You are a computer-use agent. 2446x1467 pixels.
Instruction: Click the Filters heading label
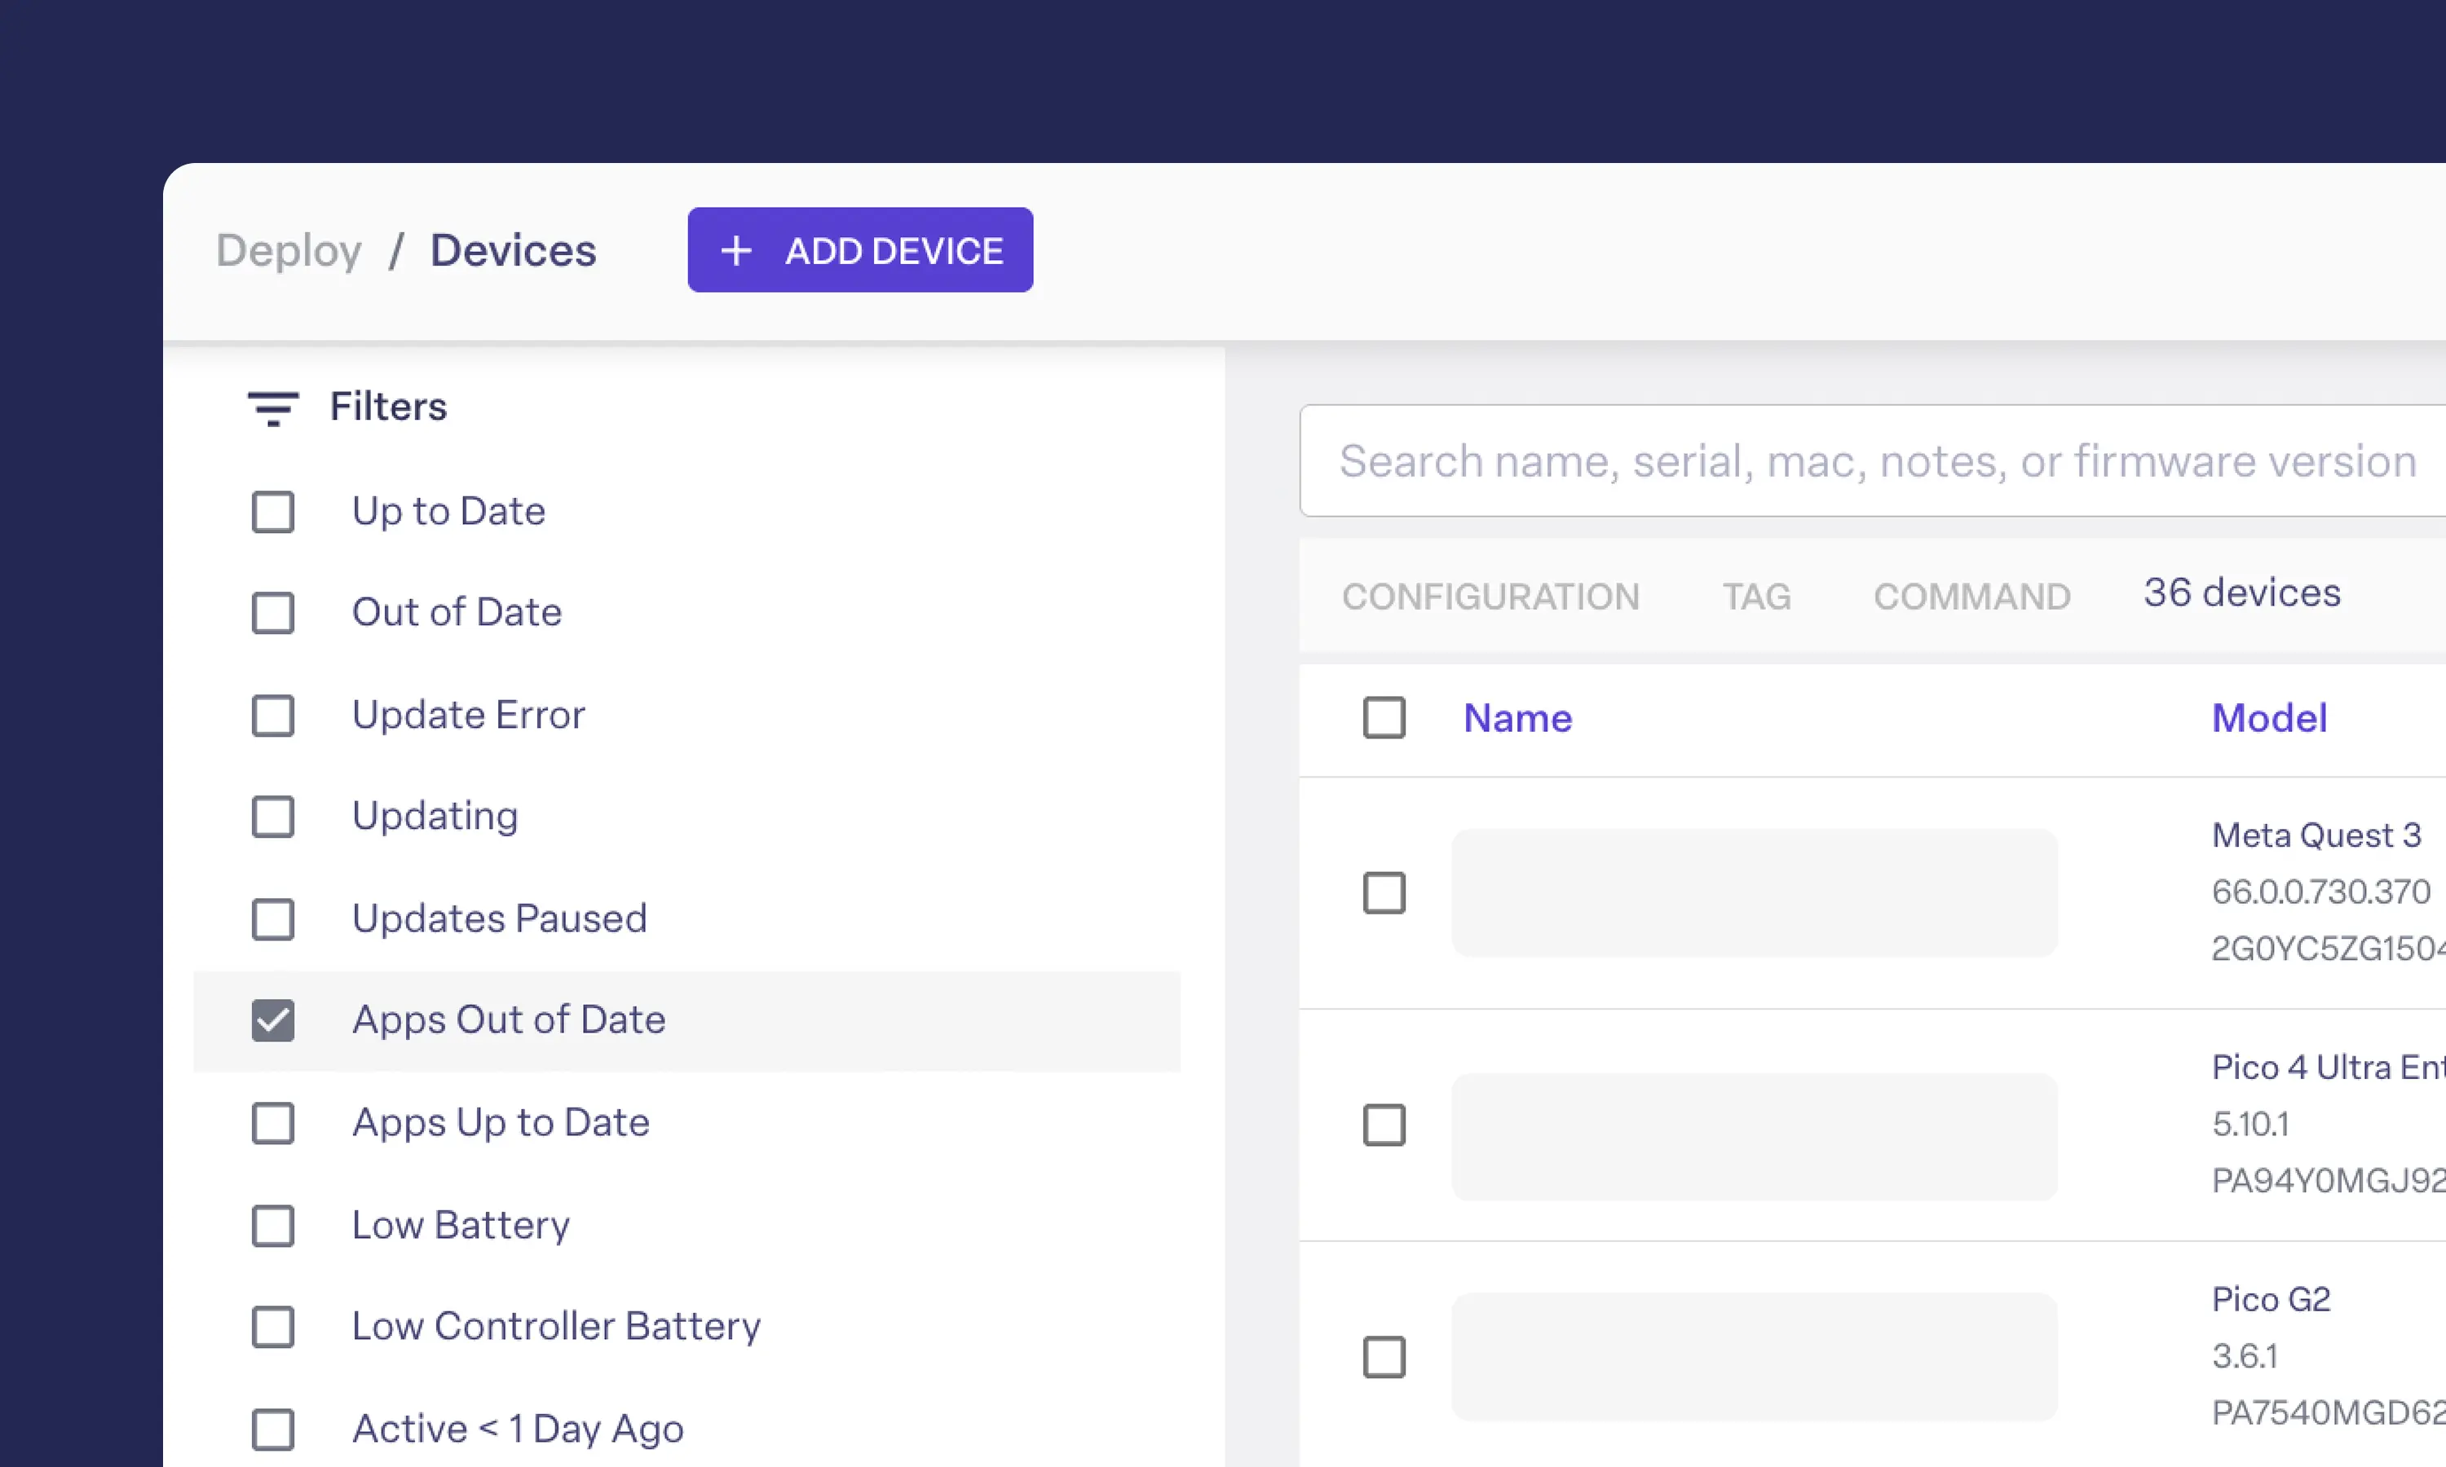(x=389, y=407)
